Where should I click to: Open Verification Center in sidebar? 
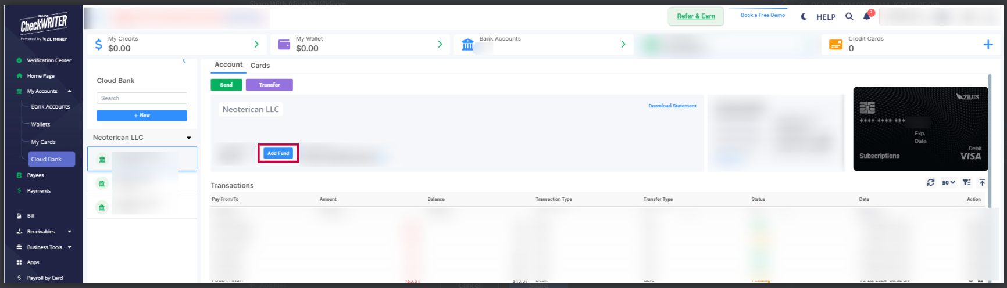(x=49, y=60)
